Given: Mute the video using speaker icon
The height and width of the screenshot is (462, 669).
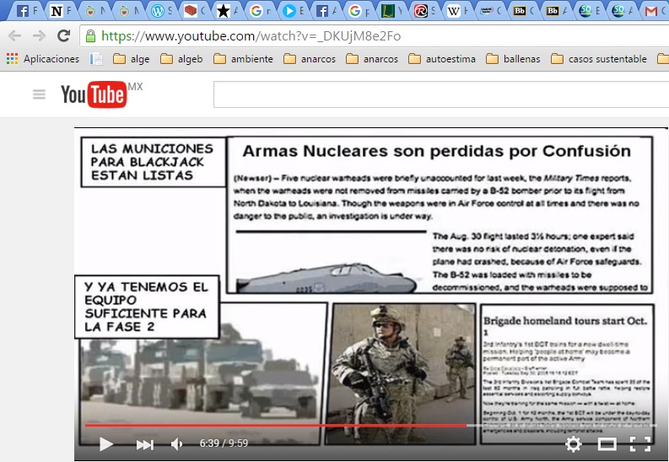Looking at the screenshot, I should tap(176, 443).
